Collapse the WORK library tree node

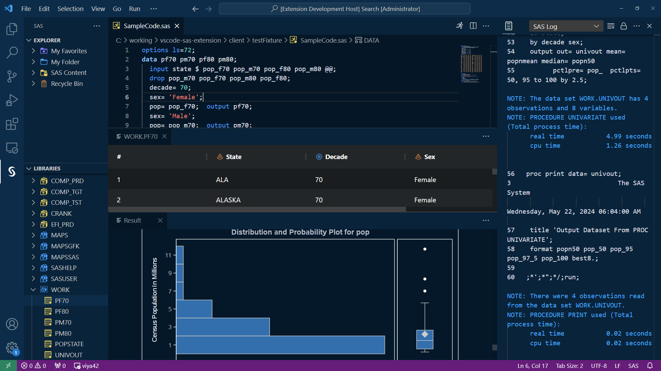[33, 290]
